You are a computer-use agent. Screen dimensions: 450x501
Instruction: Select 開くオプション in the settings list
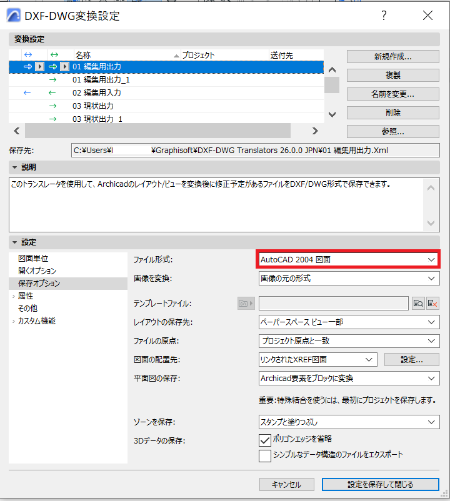37,270
